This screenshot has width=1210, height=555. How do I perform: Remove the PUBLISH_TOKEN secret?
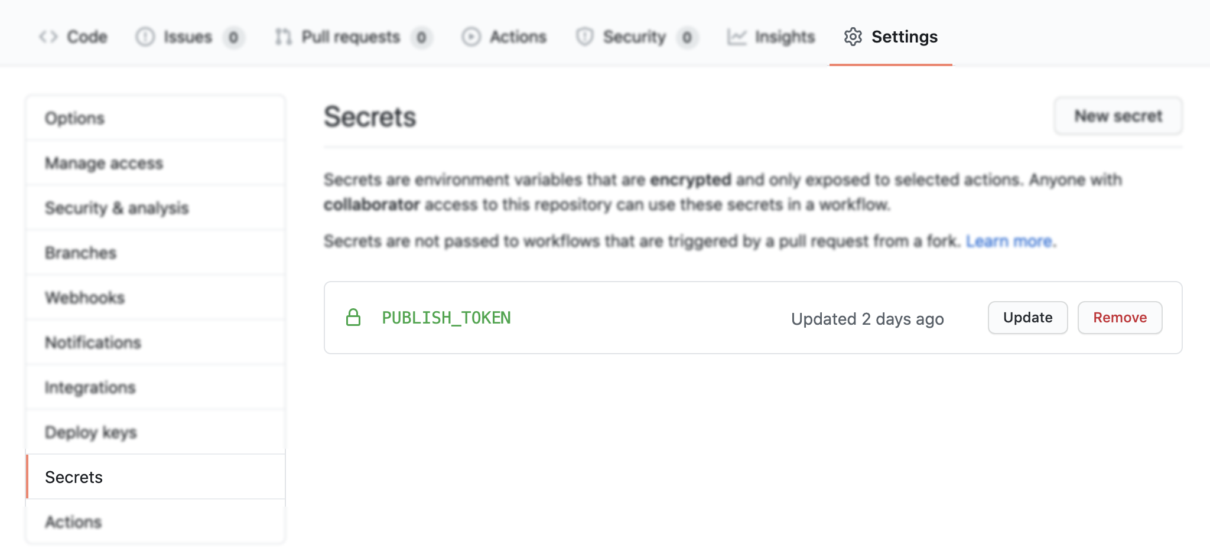pos(1120,317)
